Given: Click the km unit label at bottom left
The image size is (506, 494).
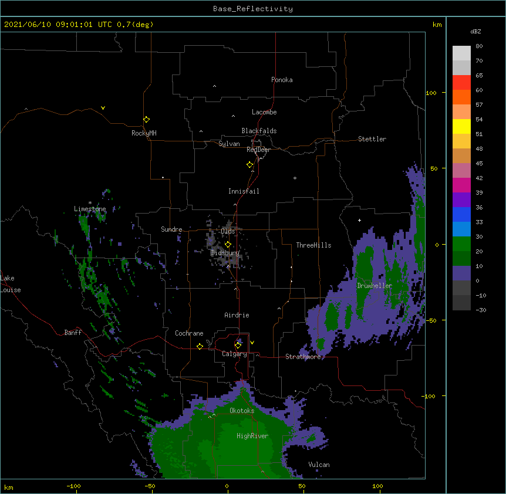Looking at the screenshot, I should pos(9,487).
